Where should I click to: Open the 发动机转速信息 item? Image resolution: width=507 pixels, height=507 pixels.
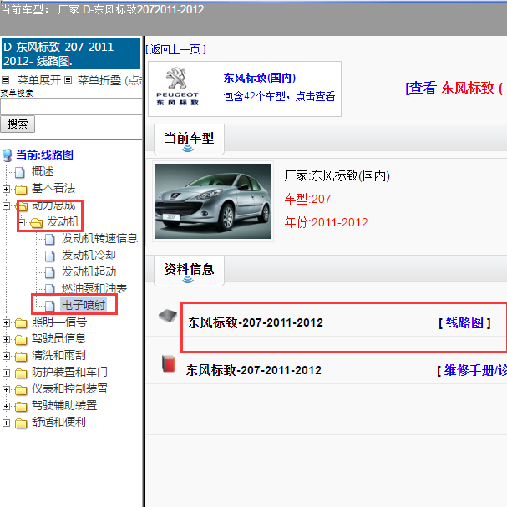[99, 239]
